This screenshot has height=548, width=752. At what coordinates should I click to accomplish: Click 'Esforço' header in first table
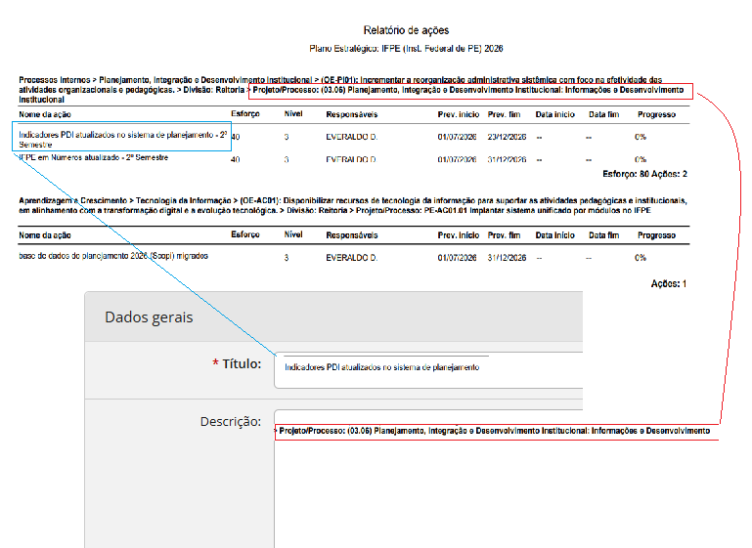245,114
